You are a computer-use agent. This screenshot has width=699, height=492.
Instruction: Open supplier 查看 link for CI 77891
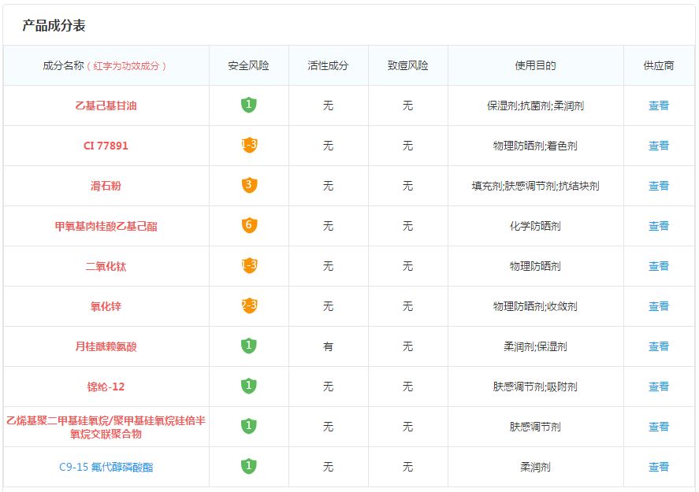click(x=659, y=146)
